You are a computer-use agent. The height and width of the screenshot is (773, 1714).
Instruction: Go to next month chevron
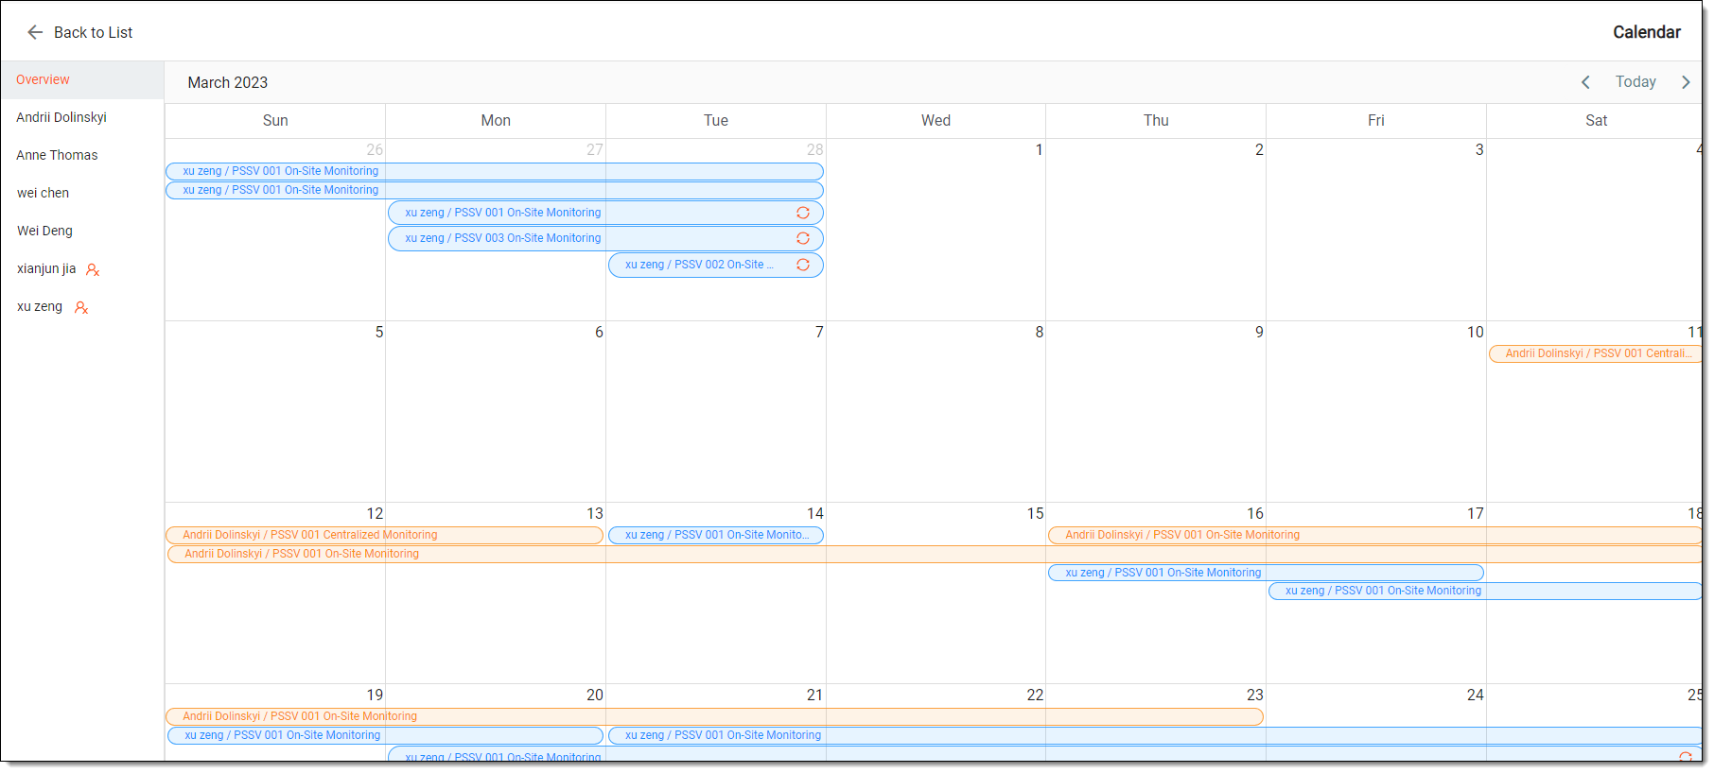[1686, 82]
